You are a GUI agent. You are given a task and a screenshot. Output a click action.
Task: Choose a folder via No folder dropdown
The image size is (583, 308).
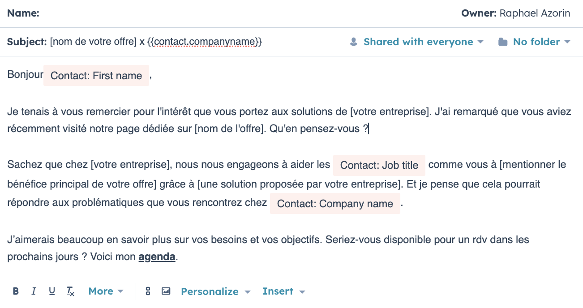pyautogui.click(x=541, y=42)
